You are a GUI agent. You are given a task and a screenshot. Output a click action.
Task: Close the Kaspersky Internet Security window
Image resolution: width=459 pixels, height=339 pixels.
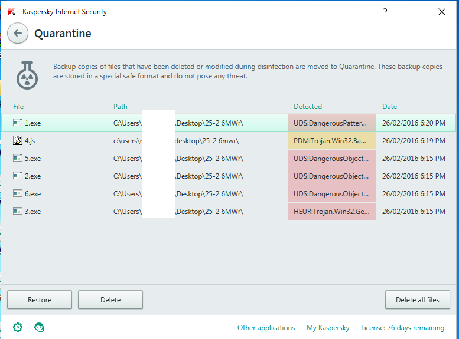(442, 12)
